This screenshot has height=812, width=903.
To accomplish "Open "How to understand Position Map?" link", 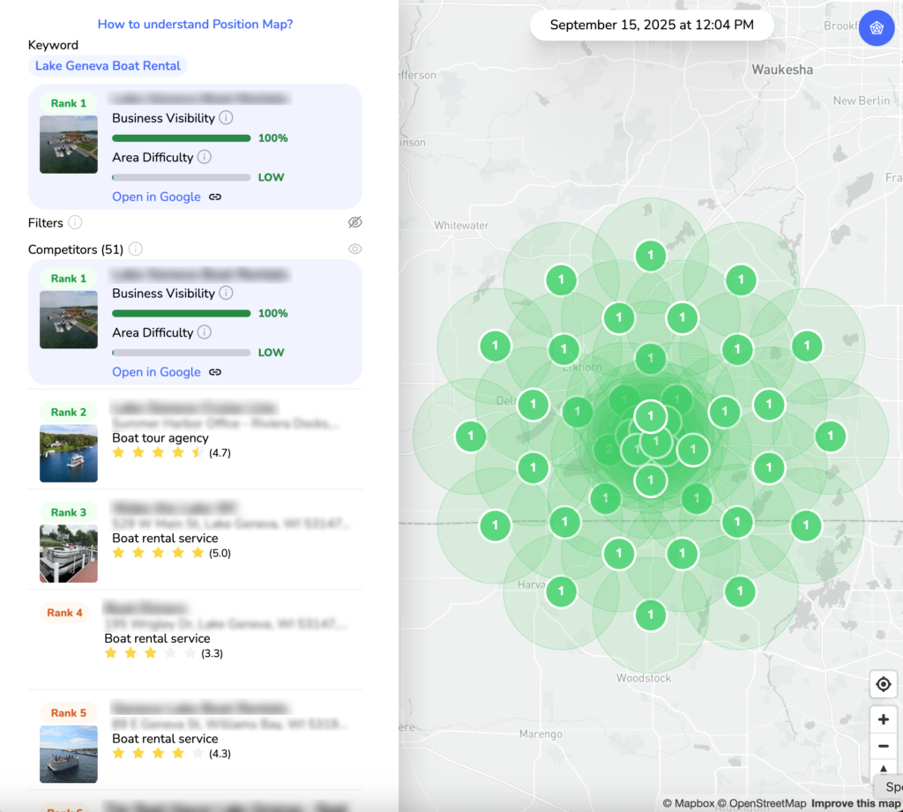I will coord(195,24).
